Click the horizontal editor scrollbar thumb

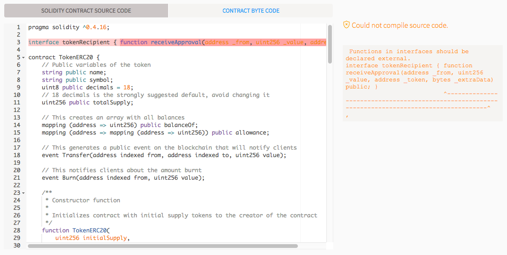(x=163, y=246)
